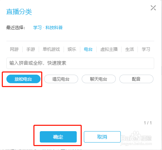Close the 直播分类 dialog with X

[153, 8]
